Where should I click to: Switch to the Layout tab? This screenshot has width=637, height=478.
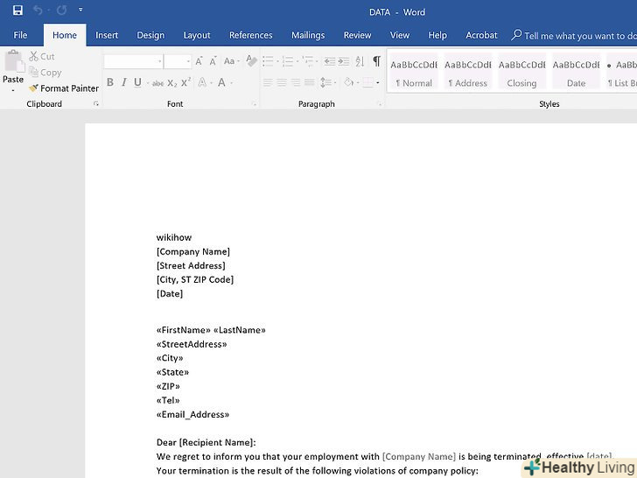[197, 35]
